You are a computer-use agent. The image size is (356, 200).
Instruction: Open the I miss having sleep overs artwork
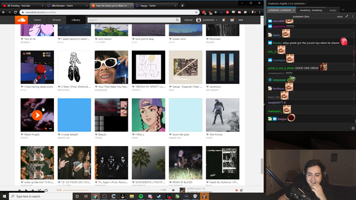tap(37, 67)
